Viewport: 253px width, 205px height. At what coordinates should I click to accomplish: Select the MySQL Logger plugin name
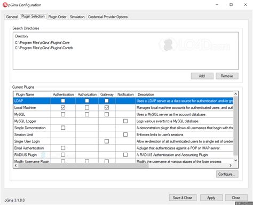(25, 121)
